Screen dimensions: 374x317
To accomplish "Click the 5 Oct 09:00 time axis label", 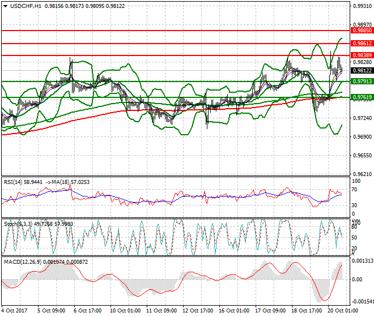I will (51, 311).
